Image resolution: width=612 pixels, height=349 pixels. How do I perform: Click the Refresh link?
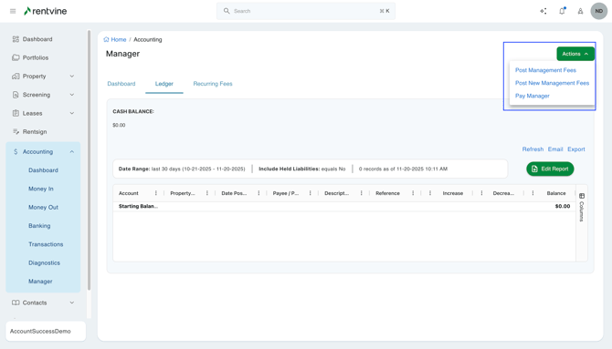(533, 149)
